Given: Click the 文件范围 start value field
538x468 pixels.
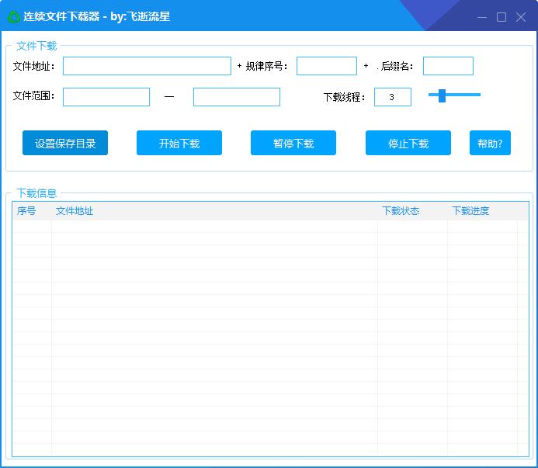Looking at the screenshot, I should coord(106,97).
